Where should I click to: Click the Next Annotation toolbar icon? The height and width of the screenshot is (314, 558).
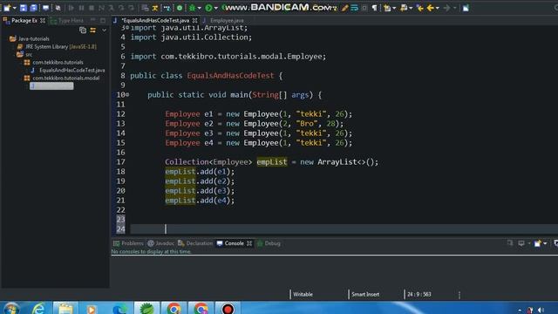point(387,8)
